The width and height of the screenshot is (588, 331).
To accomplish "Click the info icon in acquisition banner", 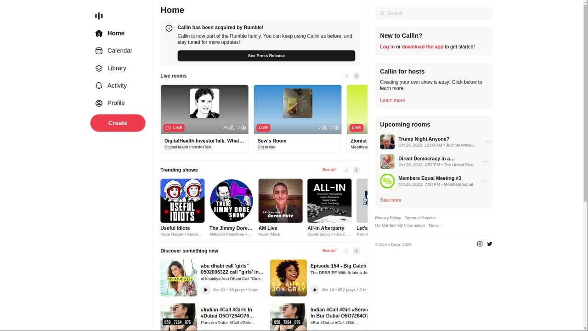I will [169, 28].
